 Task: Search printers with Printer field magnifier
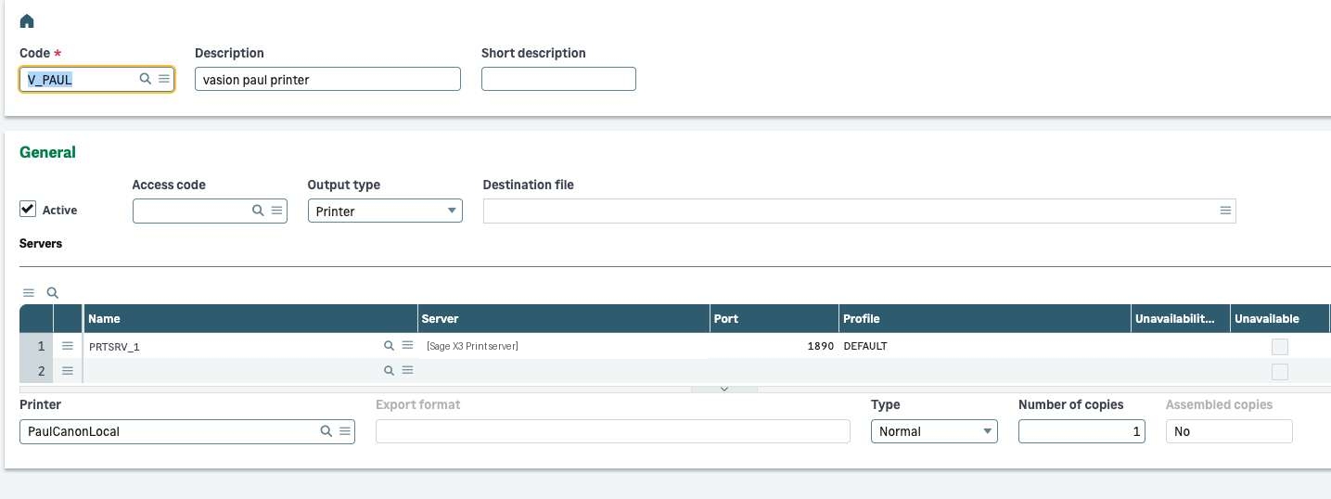click(326, 431)
